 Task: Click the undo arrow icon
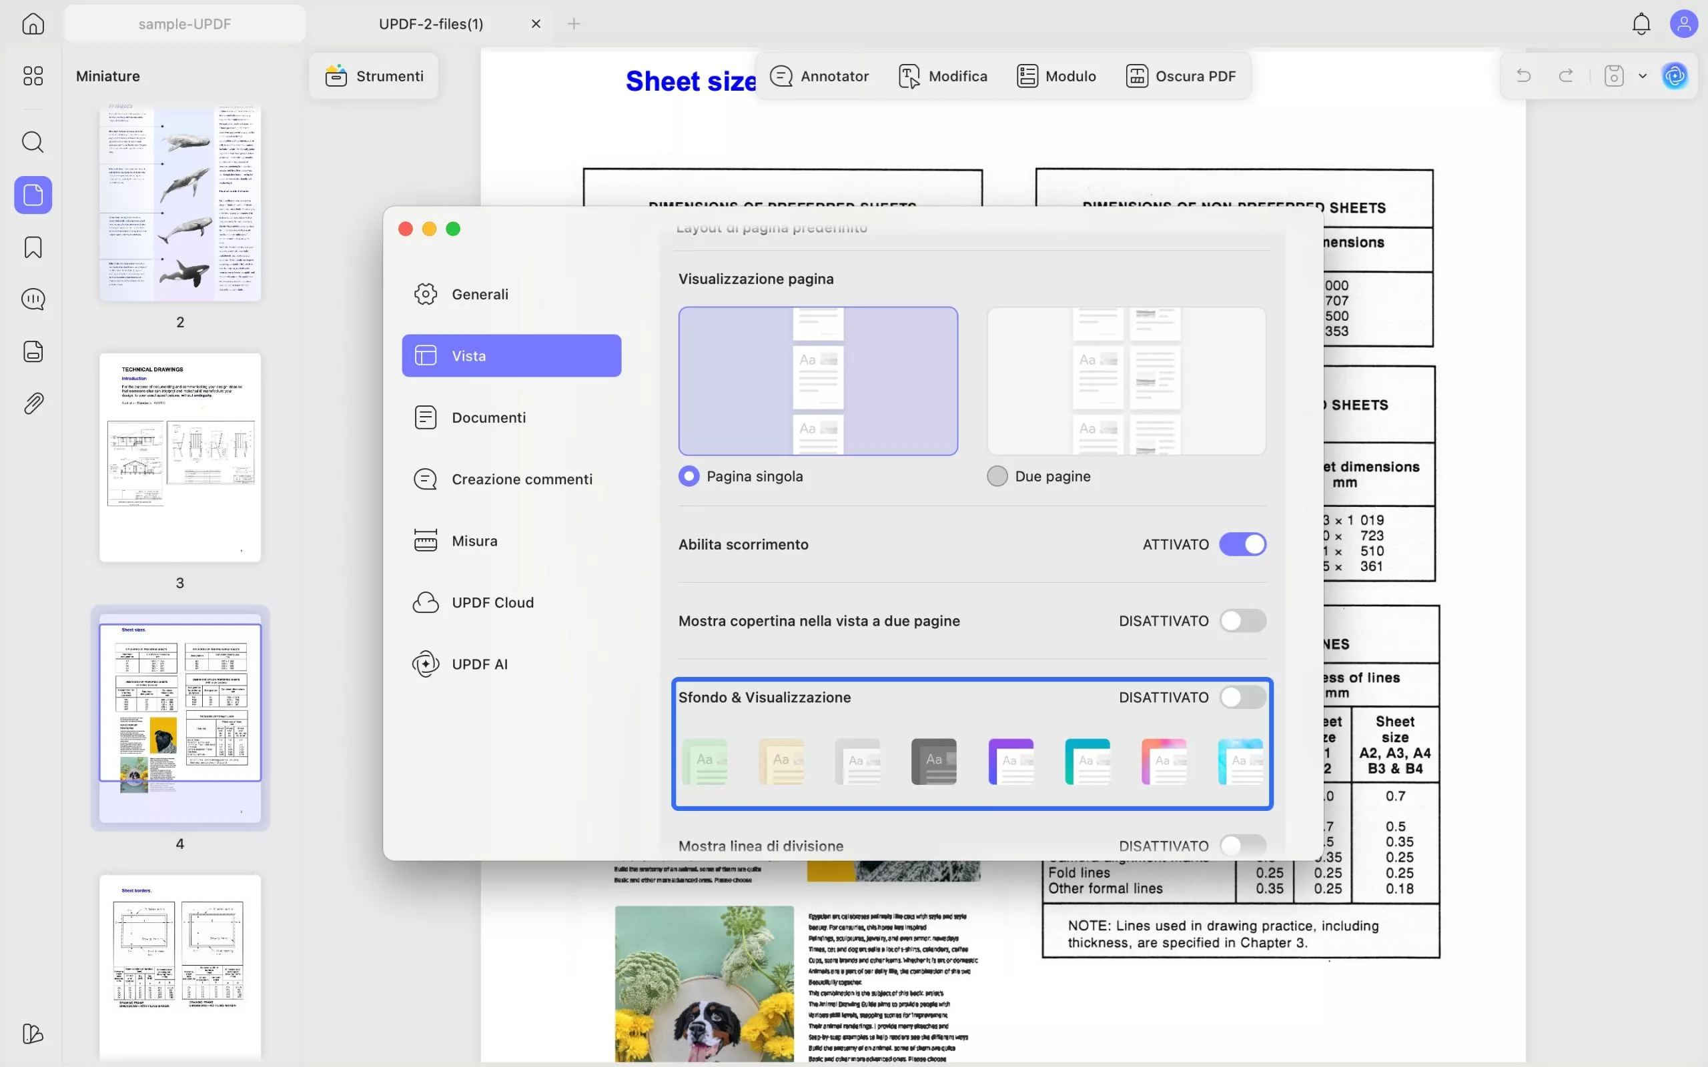(x=1523, y=75)
